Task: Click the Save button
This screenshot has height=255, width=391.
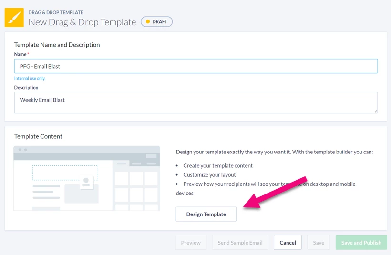Action: 319,243
